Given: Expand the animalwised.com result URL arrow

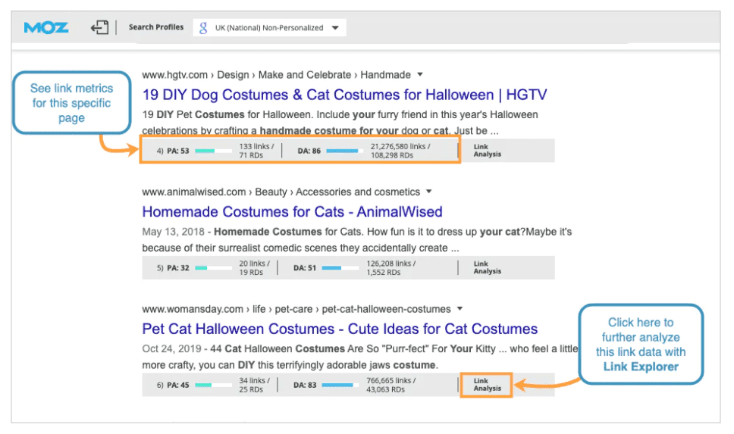Looking at the screenshot, I should coord(428,192).
